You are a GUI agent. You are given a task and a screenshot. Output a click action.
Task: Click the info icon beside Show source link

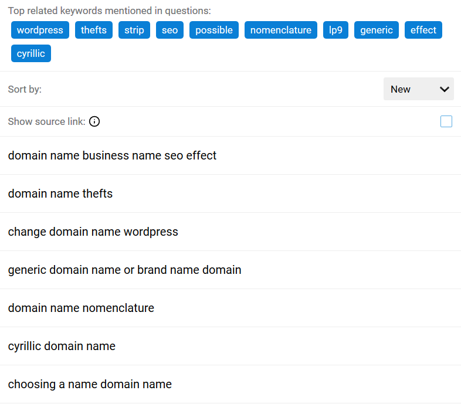[94, 121]
